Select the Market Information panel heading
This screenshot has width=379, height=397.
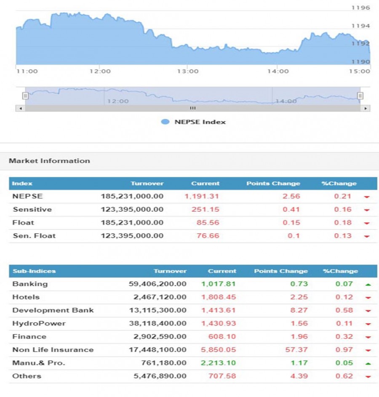pos(49,161)
